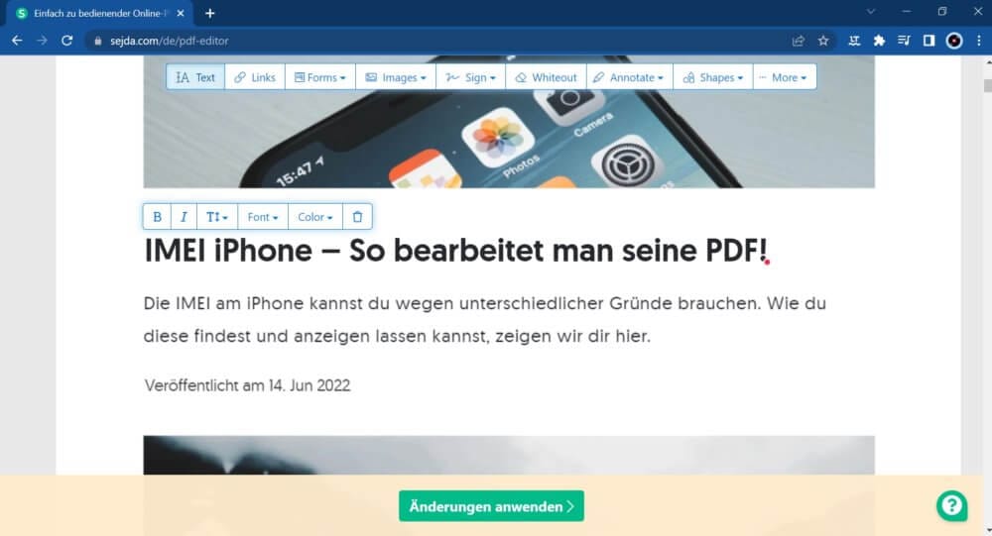
Task: Open the Annotate dropdown
Action: tap(630, 77)
